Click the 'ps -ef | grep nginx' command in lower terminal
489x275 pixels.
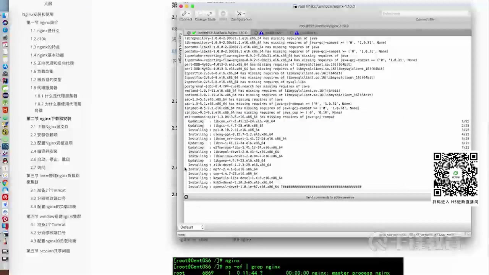[x=253, y=267]
